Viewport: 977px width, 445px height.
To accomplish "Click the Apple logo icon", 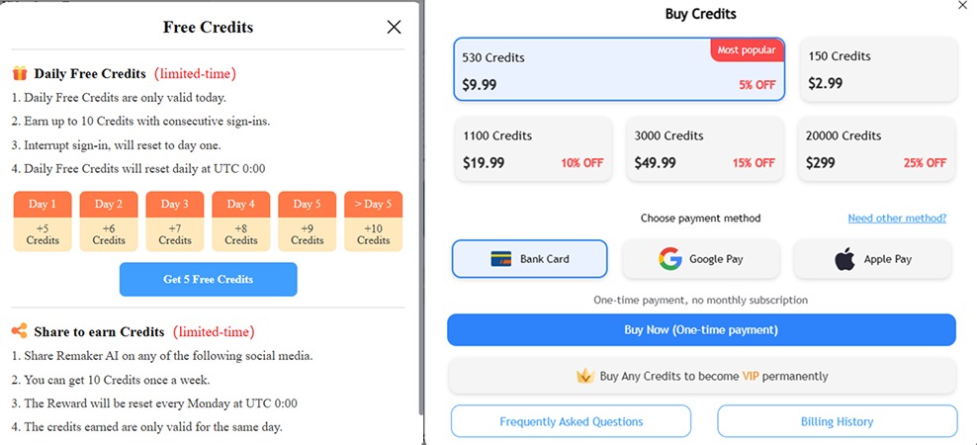I will pyautogui.click(x=844, y=259).
